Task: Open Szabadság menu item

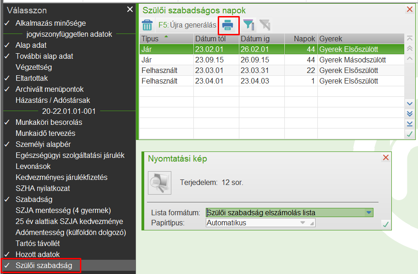Action: tap(34, 200)
